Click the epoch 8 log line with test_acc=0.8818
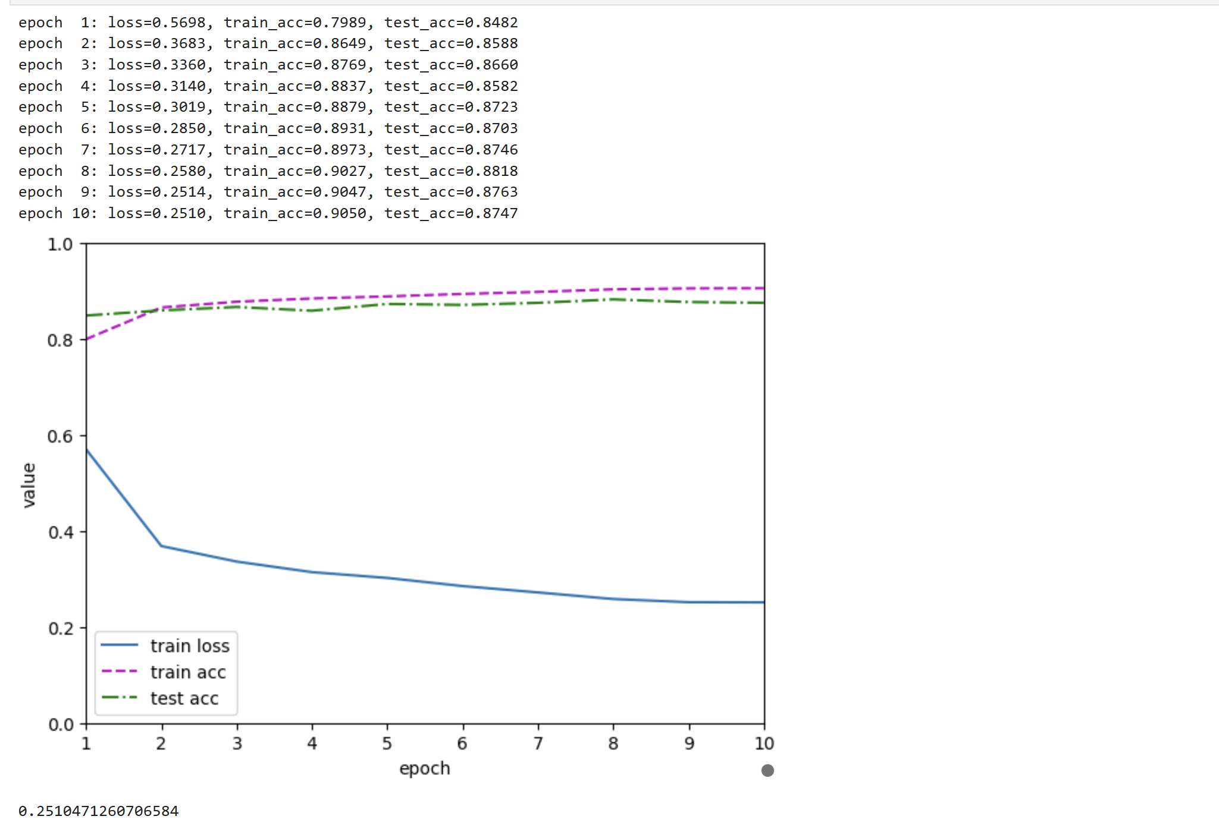 click(268, 171)
